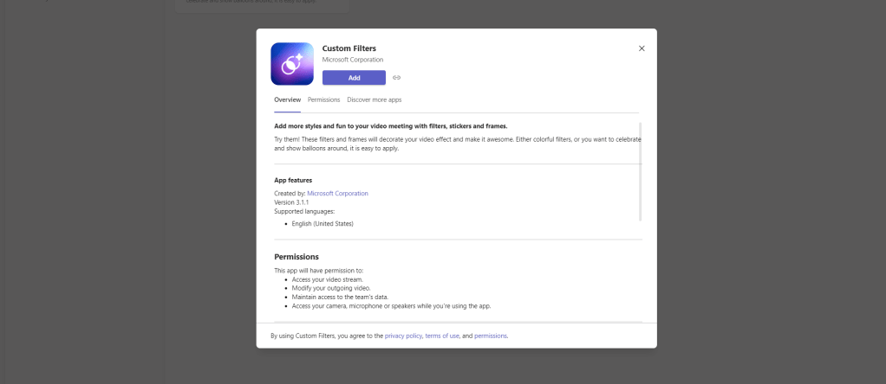Screen dimensions: 886x384
Task: Click the 'Modify your outgoing video' item
Action: pos(329,287)
